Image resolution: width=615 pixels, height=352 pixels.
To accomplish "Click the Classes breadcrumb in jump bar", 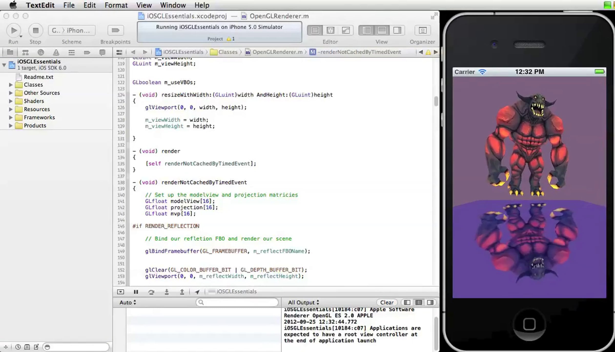I will point(224,52).
